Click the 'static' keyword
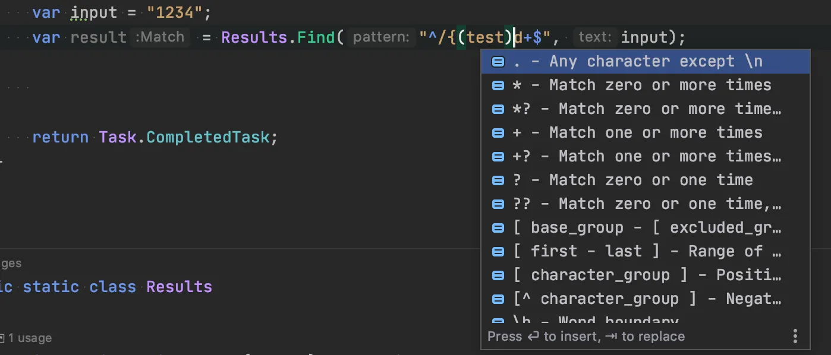Image resolution: width=831 pixels, height=355 pixels. coord(51,287)
